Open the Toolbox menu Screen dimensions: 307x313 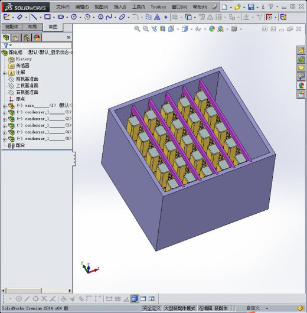coord(158,7)
